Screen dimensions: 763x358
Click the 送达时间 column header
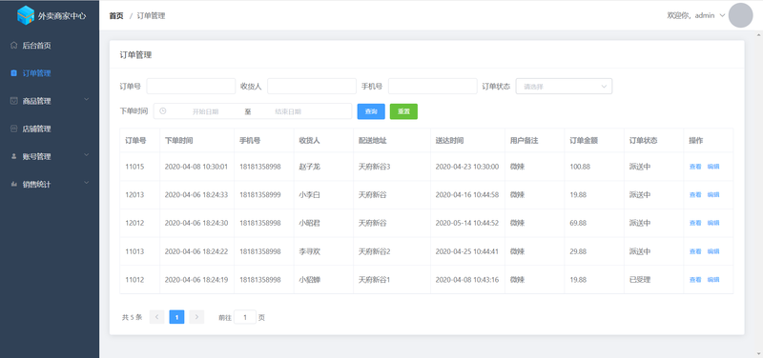tap(449, 140)
